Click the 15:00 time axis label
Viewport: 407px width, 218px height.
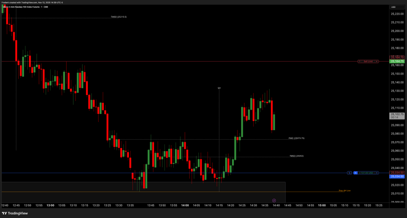point(322,205)
